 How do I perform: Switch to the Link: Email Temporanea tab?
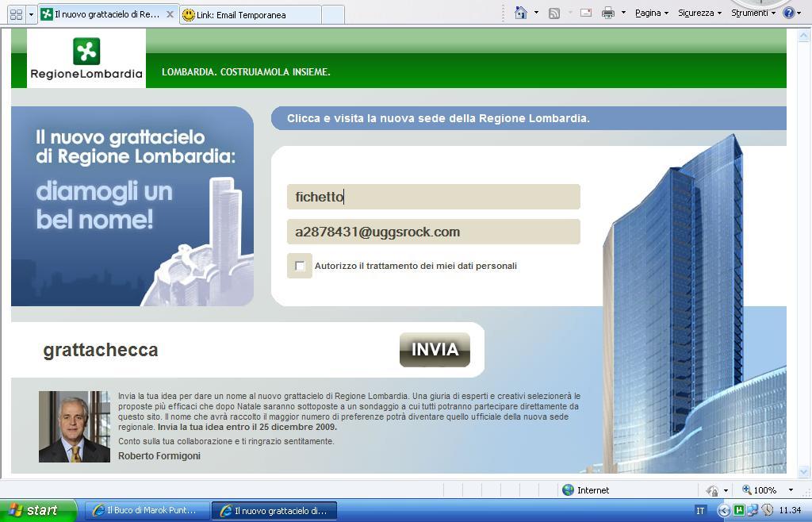pyautogui.click(x=250, y=14)
